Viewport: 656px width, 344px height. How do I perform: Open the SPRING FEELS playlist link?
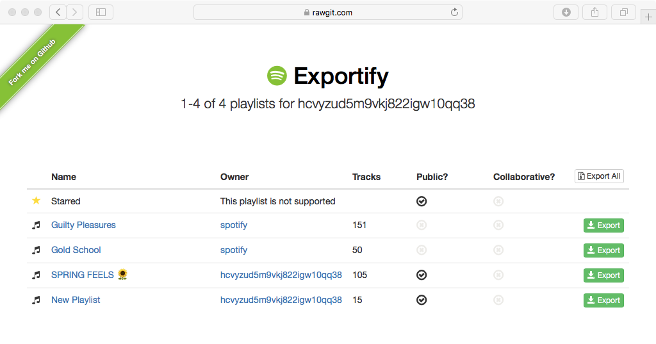point(83,275)
